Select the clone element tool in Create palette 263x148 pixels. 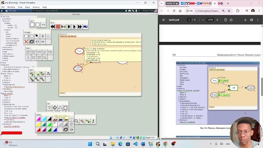coord(32,42)
